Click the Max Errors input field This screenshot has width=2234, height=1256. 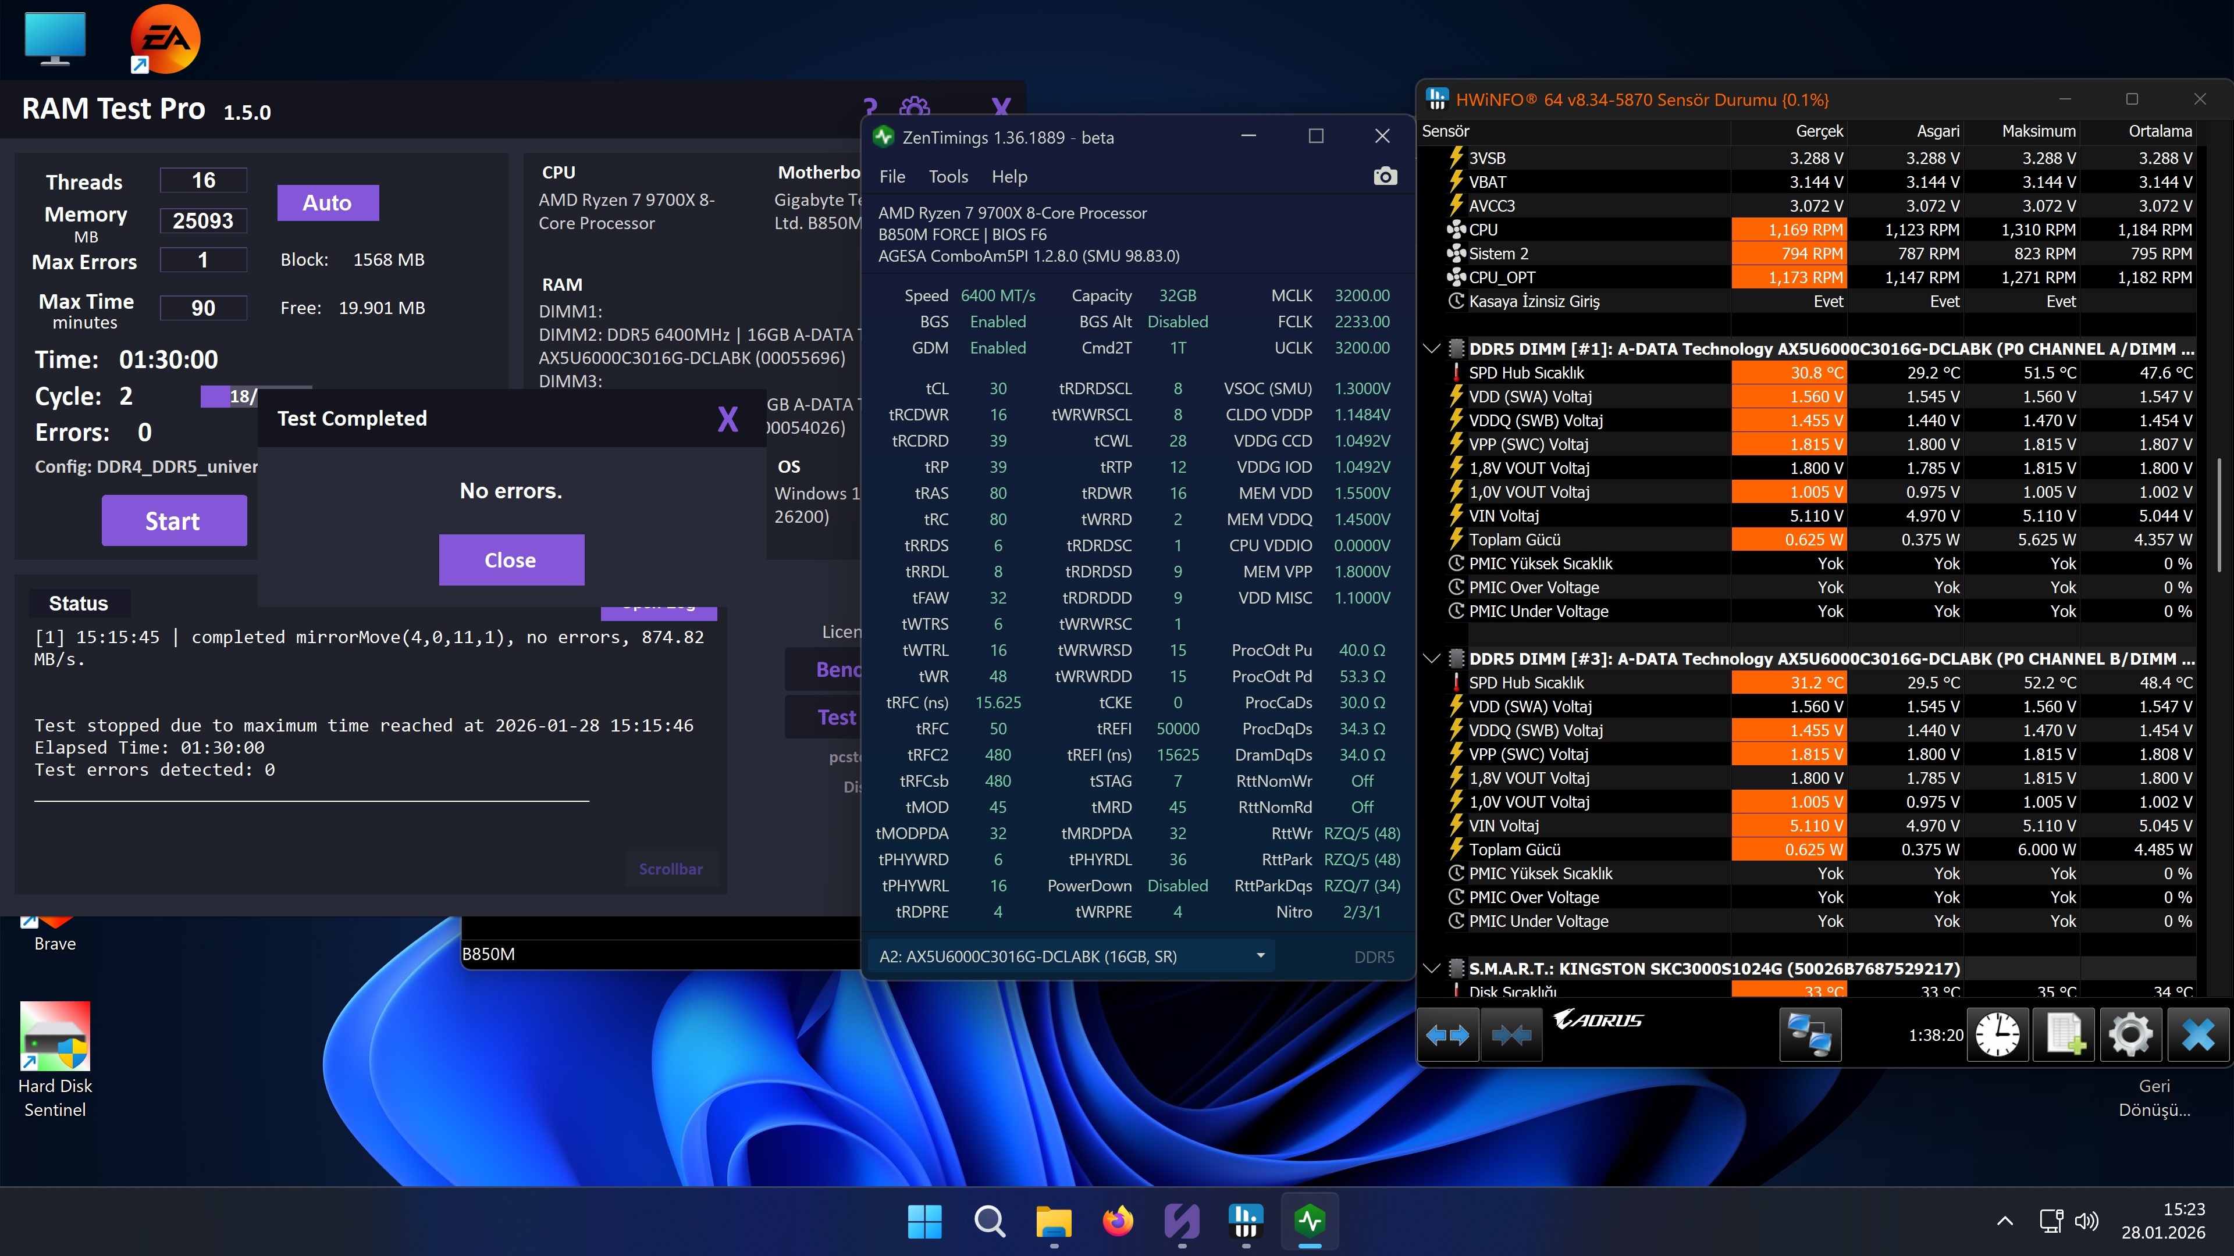click(203, 260)
